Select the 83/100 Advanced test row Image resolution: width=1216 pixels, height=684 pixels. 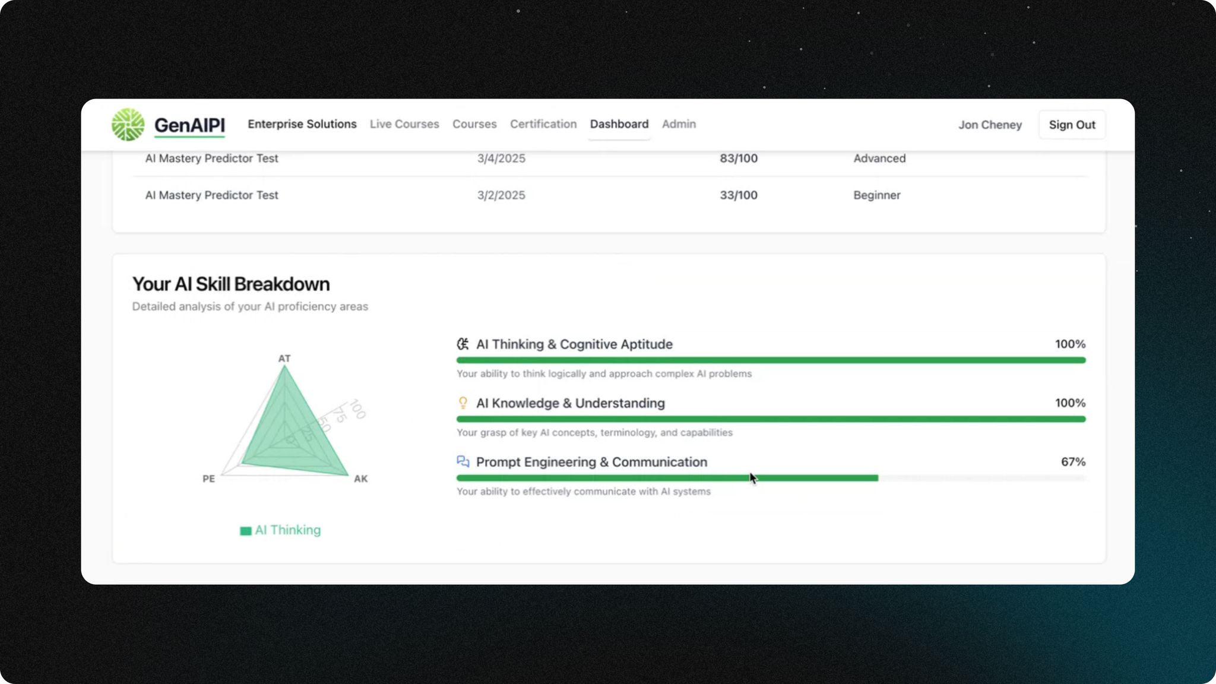[738, 159]
